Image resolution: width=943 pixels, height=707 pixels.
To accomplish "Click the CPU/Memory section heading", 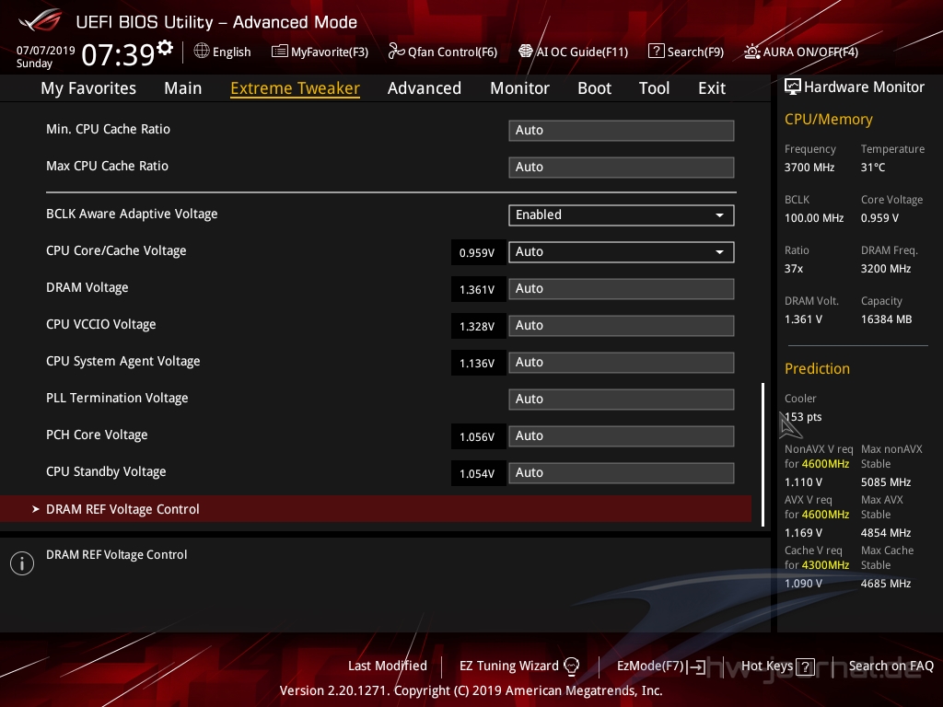I will (829, 119).
